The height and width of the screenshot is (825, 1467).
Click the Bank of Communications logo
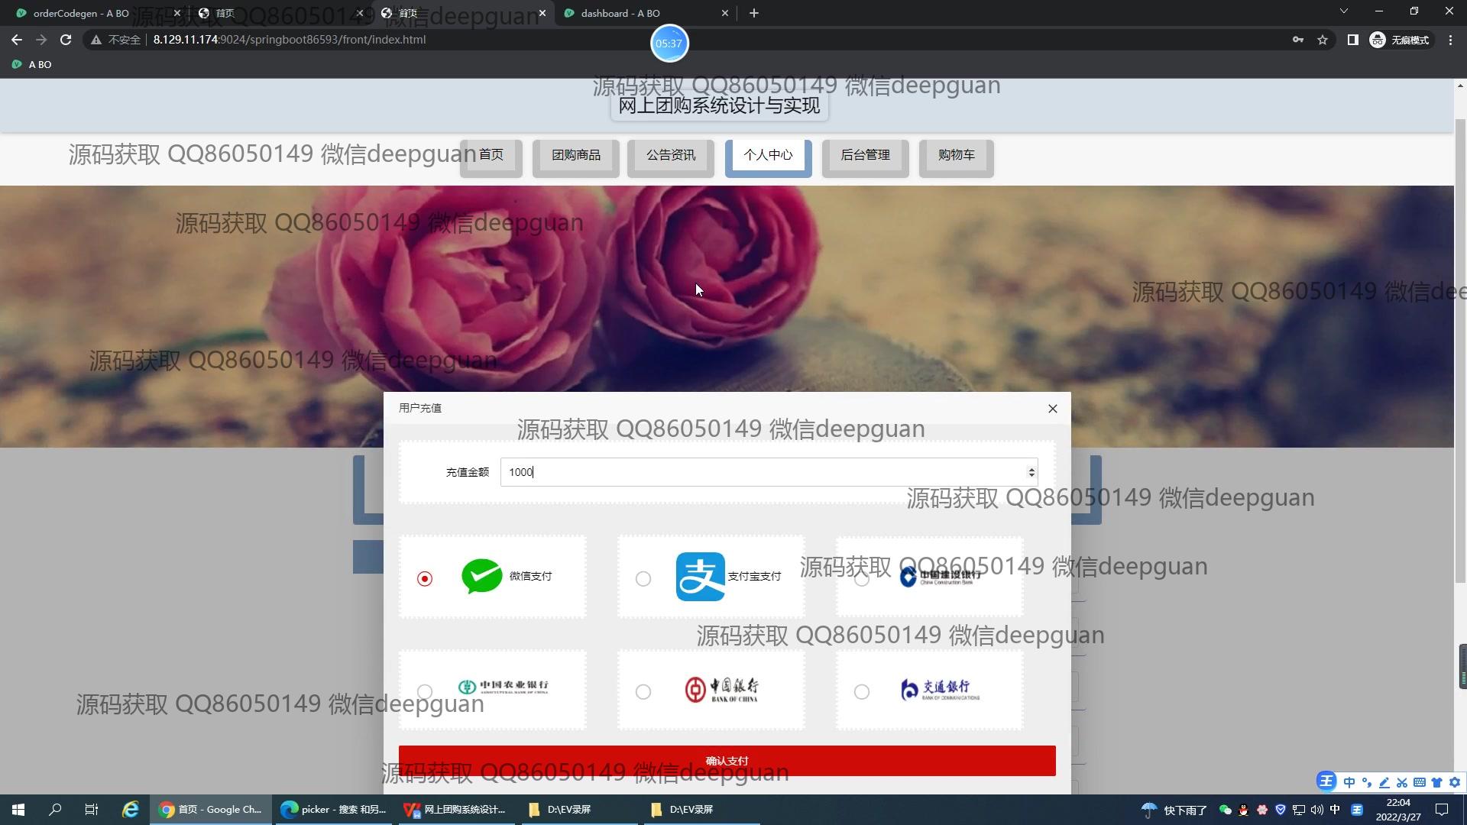point(940,690)
